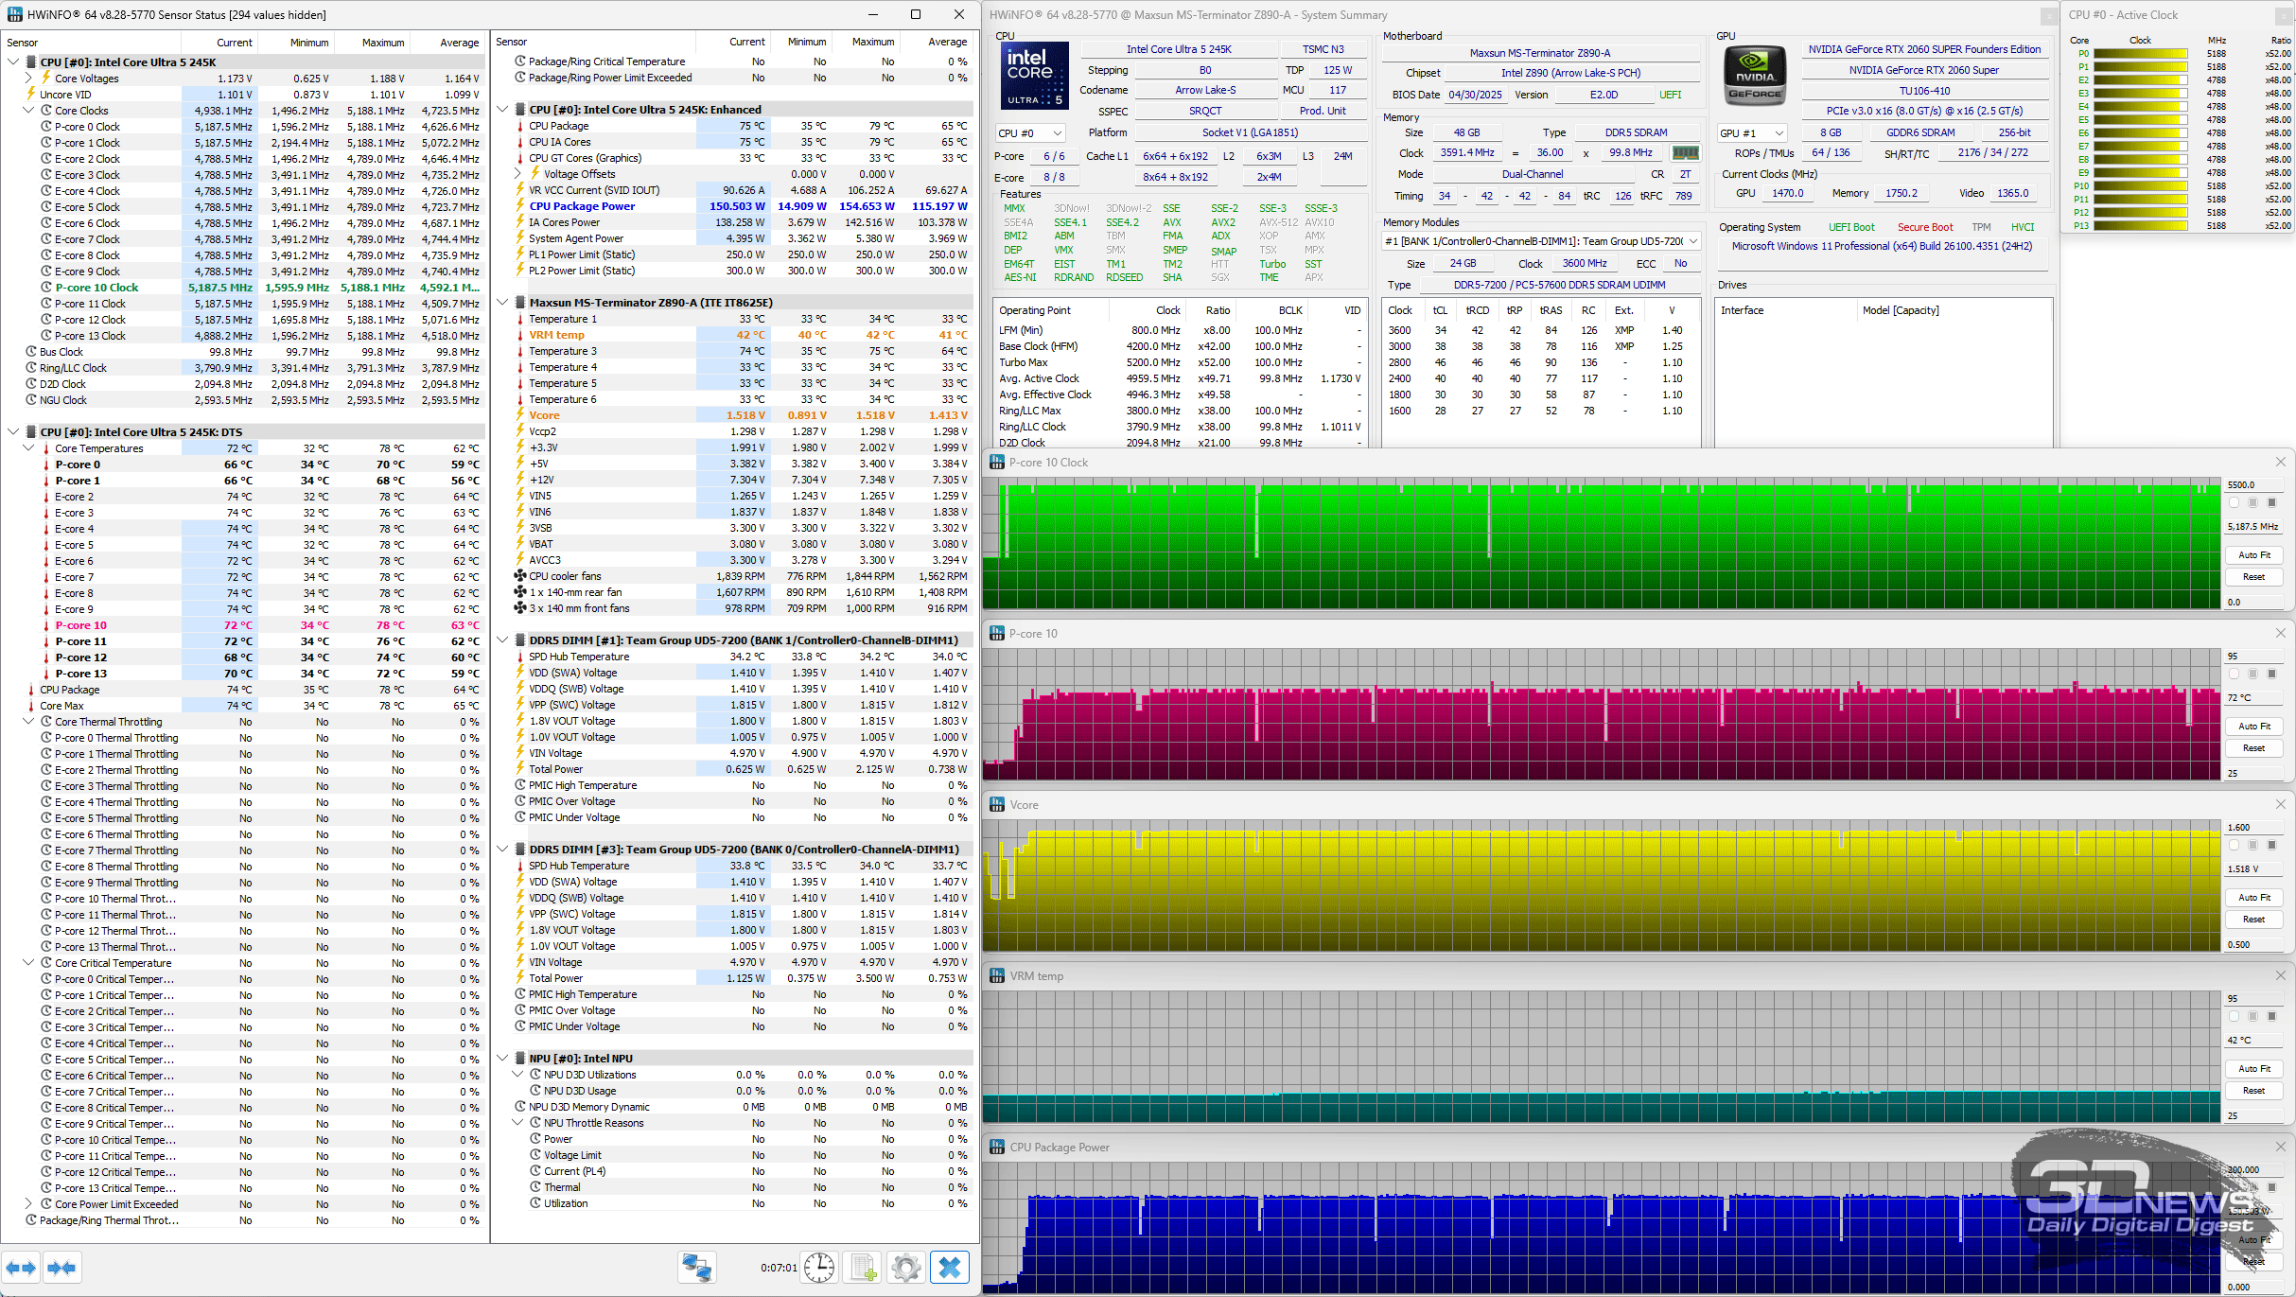This screenshot has height=1297, width=2296.
Task: Click the Average column header in right sensor pane
Action: [935, 42]
